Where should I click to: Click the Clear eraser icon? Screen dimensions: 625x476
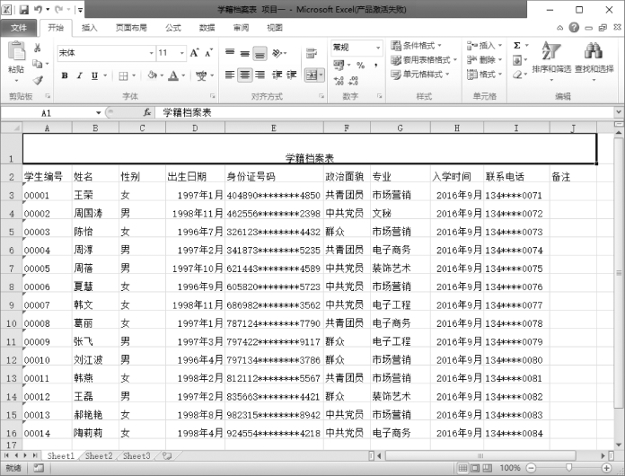(517, 75)
